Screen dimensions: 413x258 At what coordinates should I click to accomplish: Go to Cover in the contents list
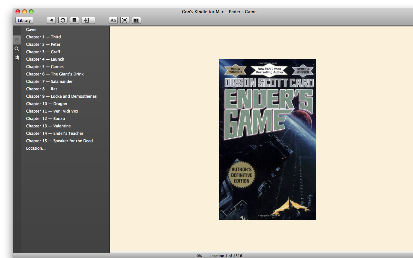(32, 30)
